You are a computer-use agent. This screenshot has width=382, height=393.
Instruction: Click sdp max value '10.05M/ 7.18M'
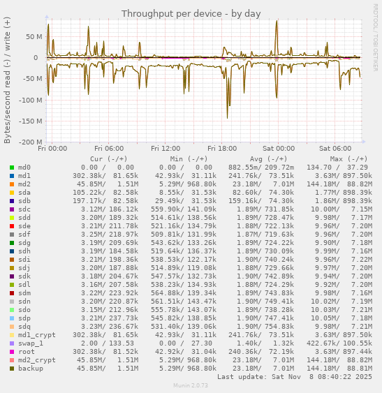341,318
